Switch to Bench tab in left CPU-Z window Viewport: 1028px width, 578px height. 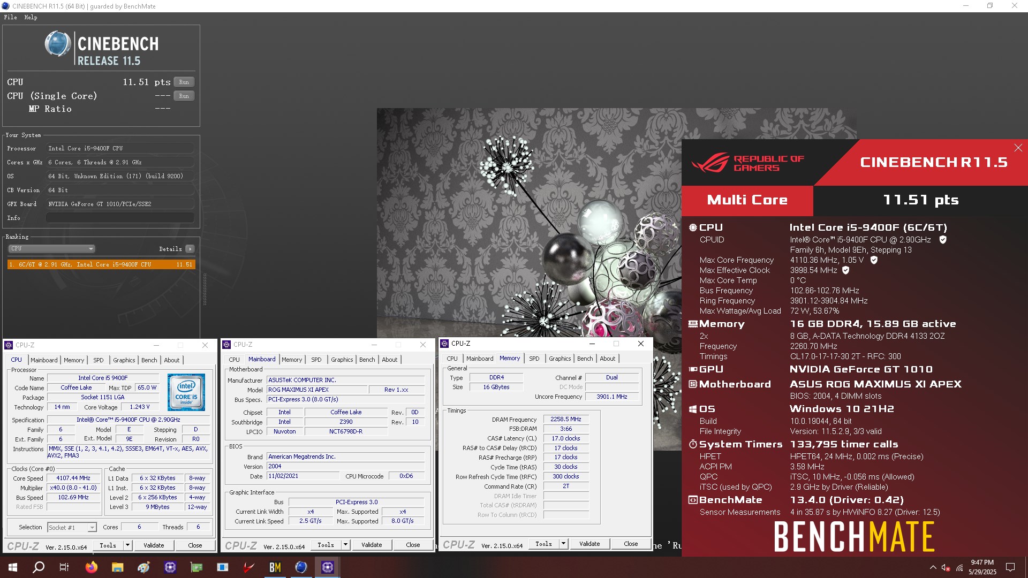149,360
